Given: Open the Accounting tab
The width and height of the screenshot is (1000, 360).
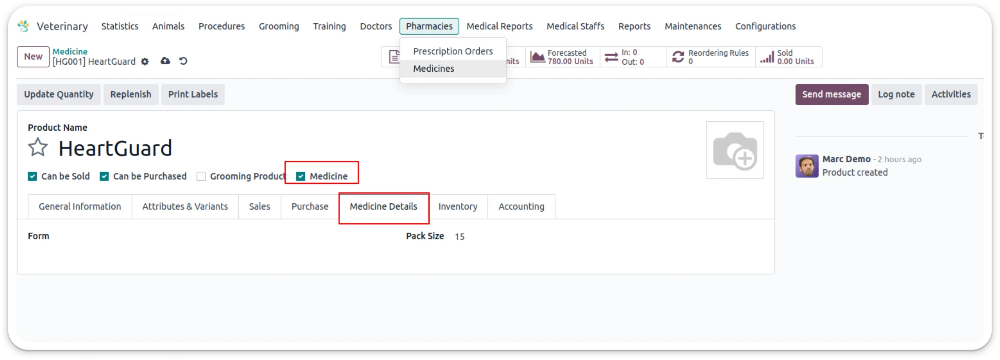Looking at the screenshot, I should coord(521,207).
